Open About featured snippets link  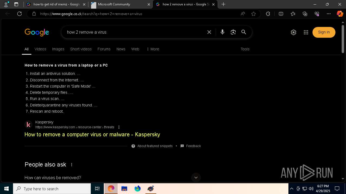click(x=155, y=146)
